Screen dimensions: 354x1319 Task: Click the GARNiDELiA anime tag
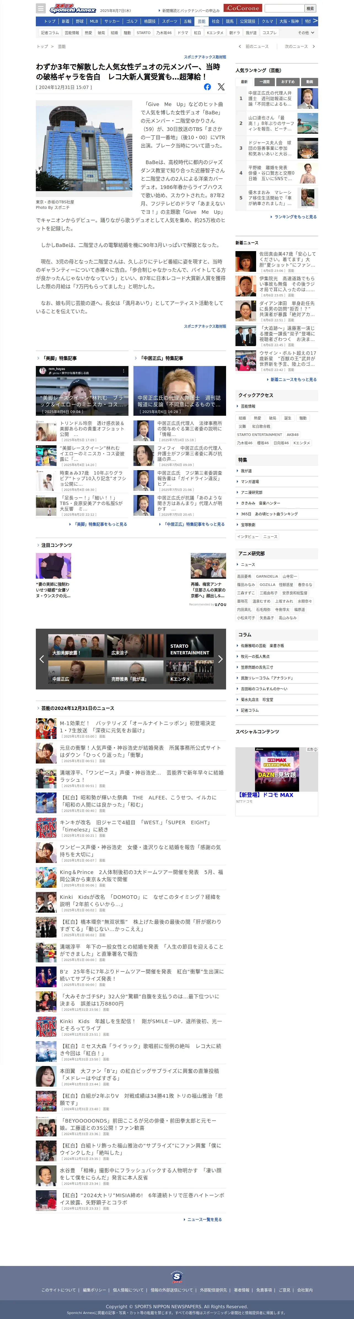point(267,576)
